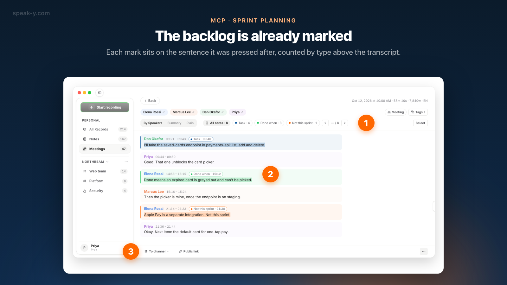Open the locked Security channel
This screenshot has width=507, height=285.
(105, 191)
